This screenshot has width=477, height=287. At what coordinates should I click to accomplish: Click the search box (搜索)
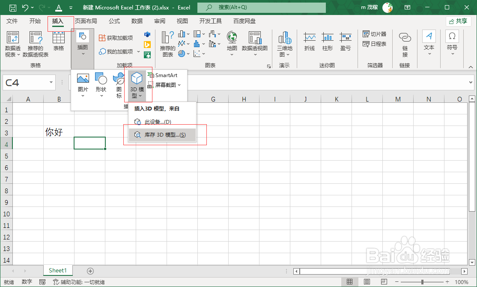pyautogui.click(x=262, y=7)
